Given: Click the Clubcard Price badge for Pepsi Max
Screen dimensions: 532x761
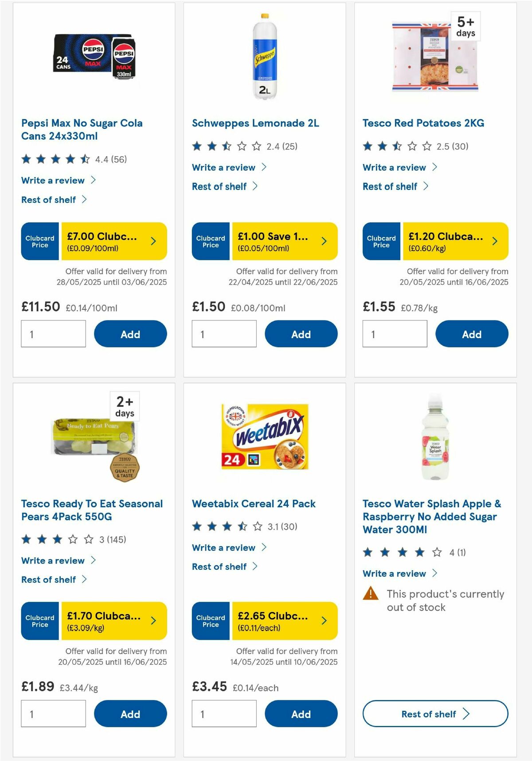Looking at the screenshot, I should coord(39,241).
